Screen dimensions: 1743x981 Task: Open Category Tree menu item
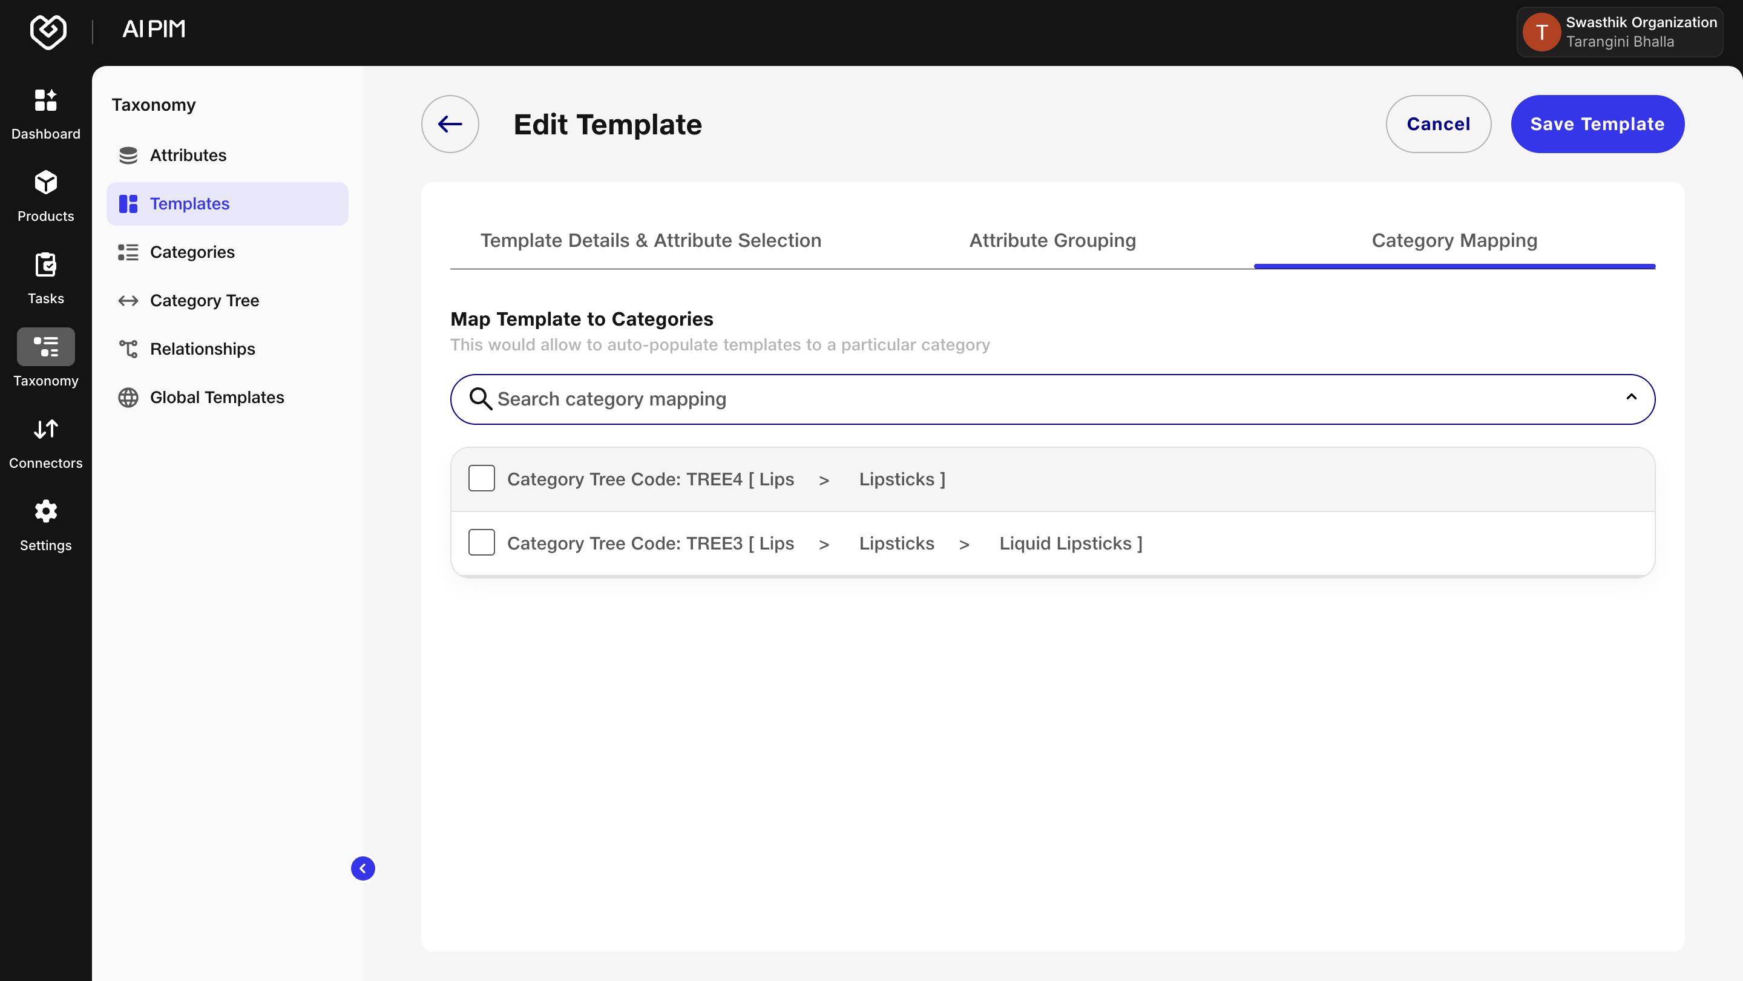click(x=228, y=300)
